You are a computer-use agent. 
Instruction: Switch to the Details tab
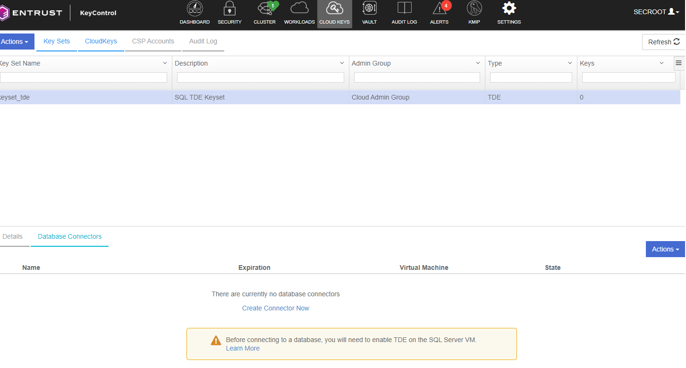[x=12, y=236]
